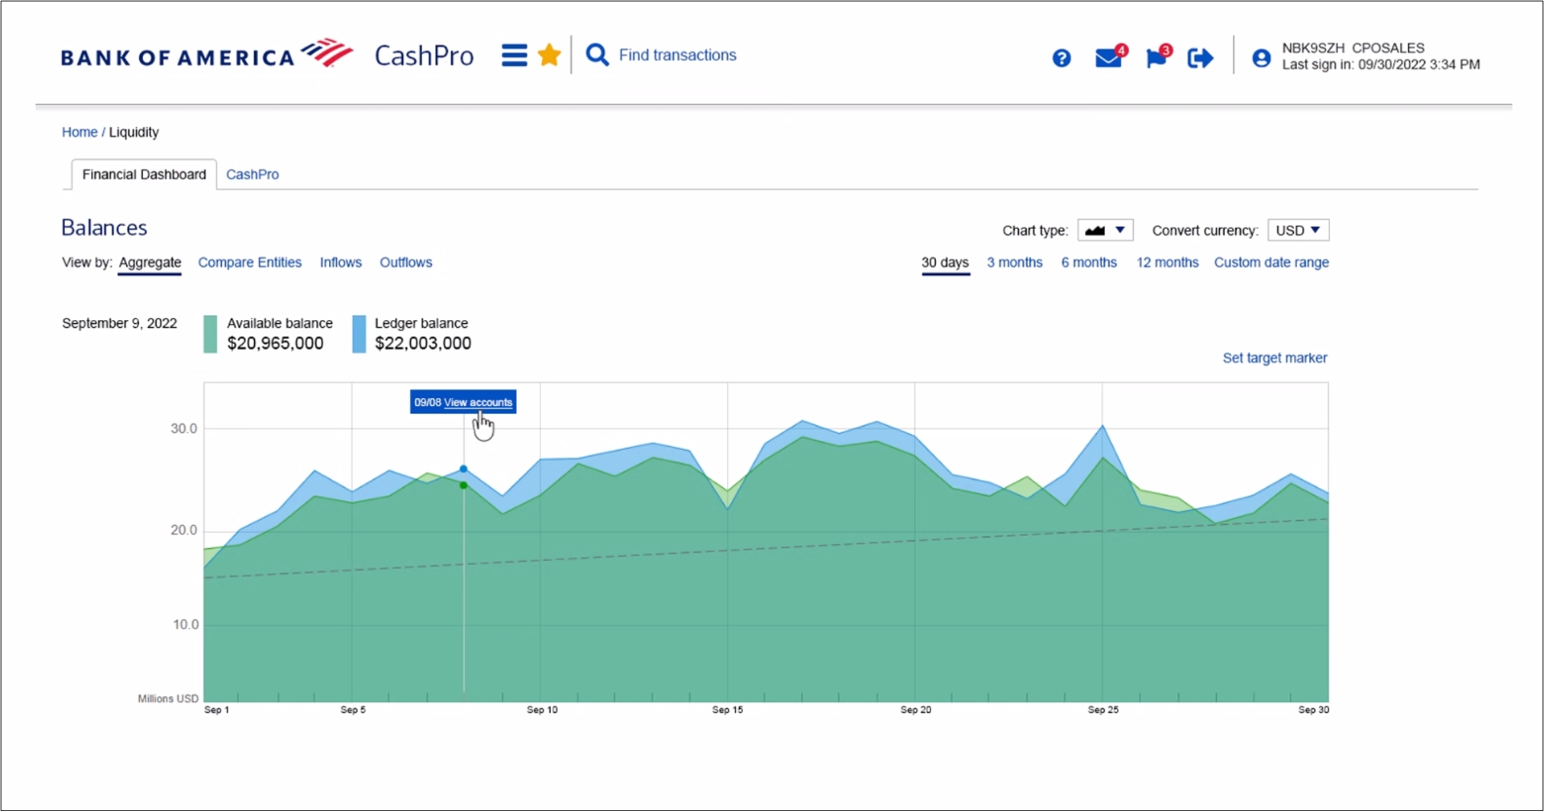This screenshot has width=1544, height=811.
Task: Click the 10.0 y-axis value
Action: click(185, 625)
